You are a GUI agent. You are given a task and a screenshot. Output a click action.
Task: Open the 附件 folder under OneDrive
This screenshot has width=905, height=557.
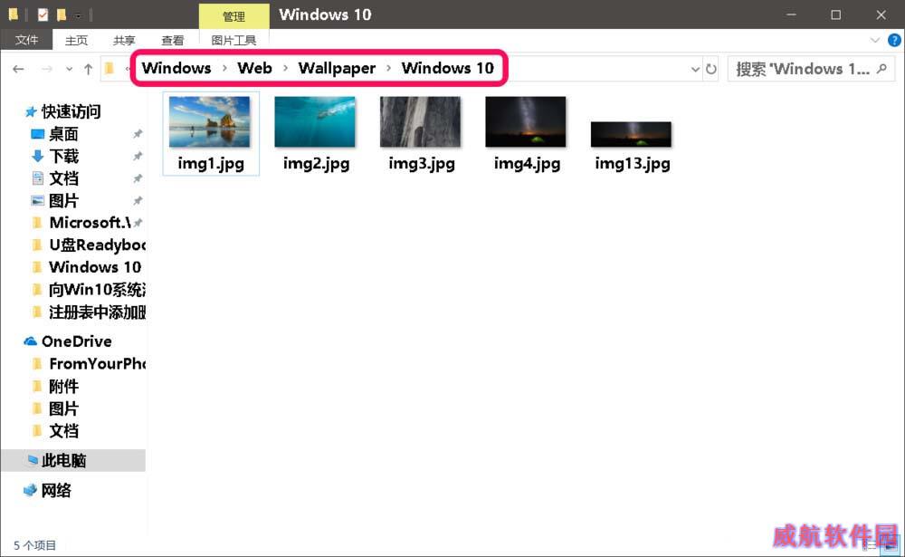click(63, 386)
